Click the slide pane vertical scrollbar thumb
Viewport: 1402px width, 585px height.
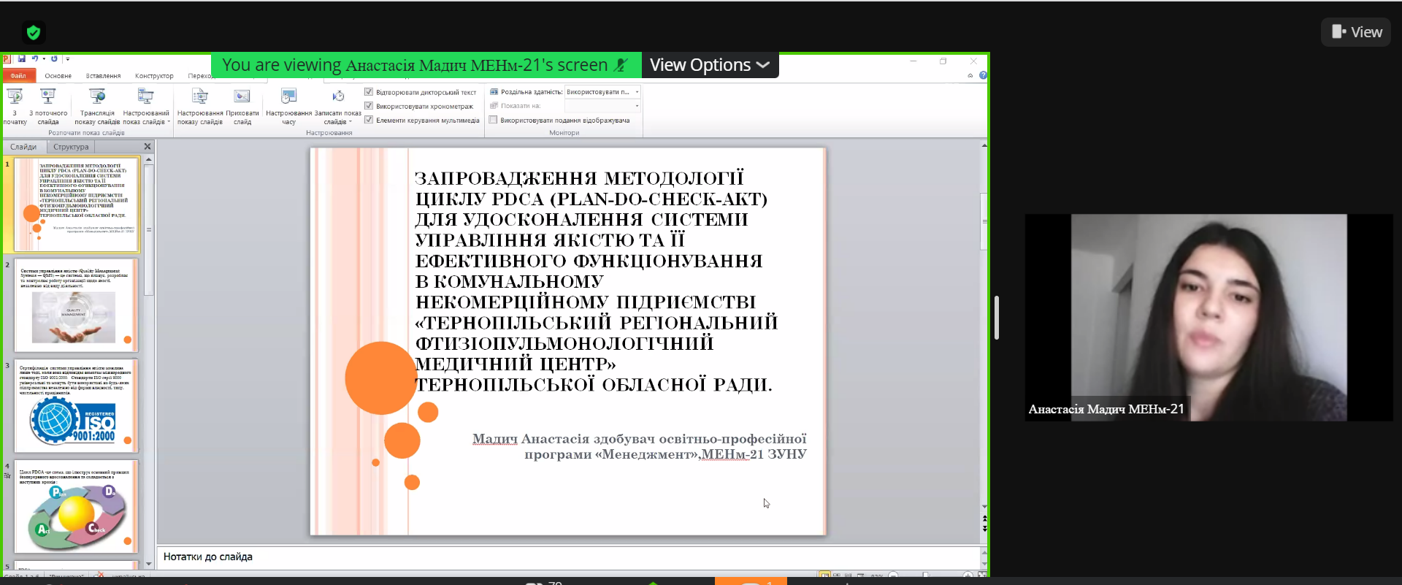[984, 221]
